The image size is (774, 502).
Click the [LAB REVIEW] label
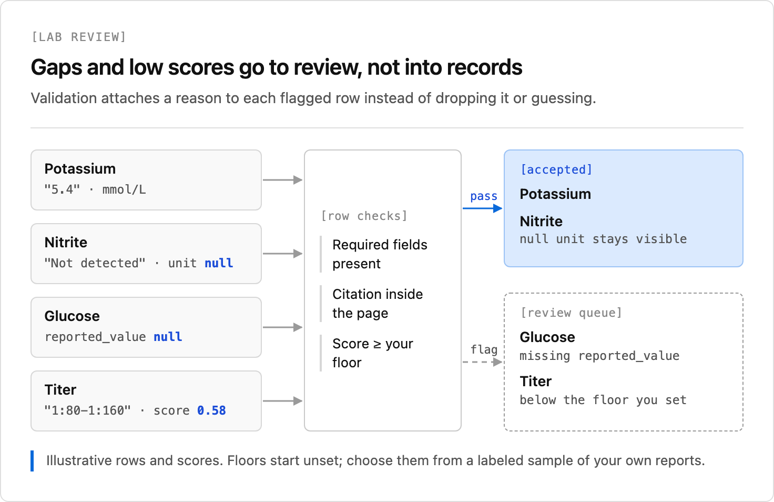click(x=79, y=37)
